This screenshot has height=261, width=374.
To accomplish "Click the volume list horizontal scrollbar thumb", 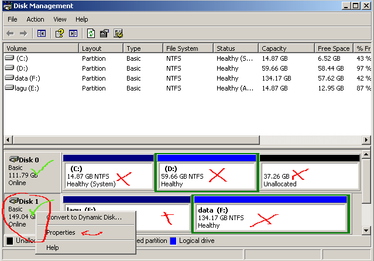I will pos(136,140).
